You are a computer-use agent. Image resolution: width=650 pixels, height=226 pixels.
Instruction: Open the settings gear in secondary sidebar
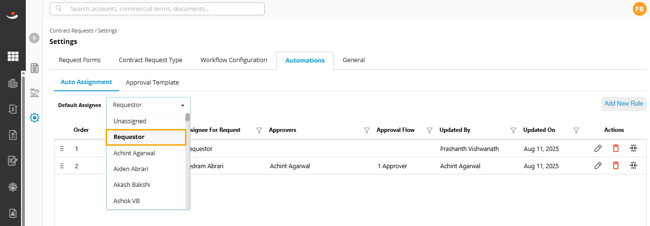(x=34, y=118)
